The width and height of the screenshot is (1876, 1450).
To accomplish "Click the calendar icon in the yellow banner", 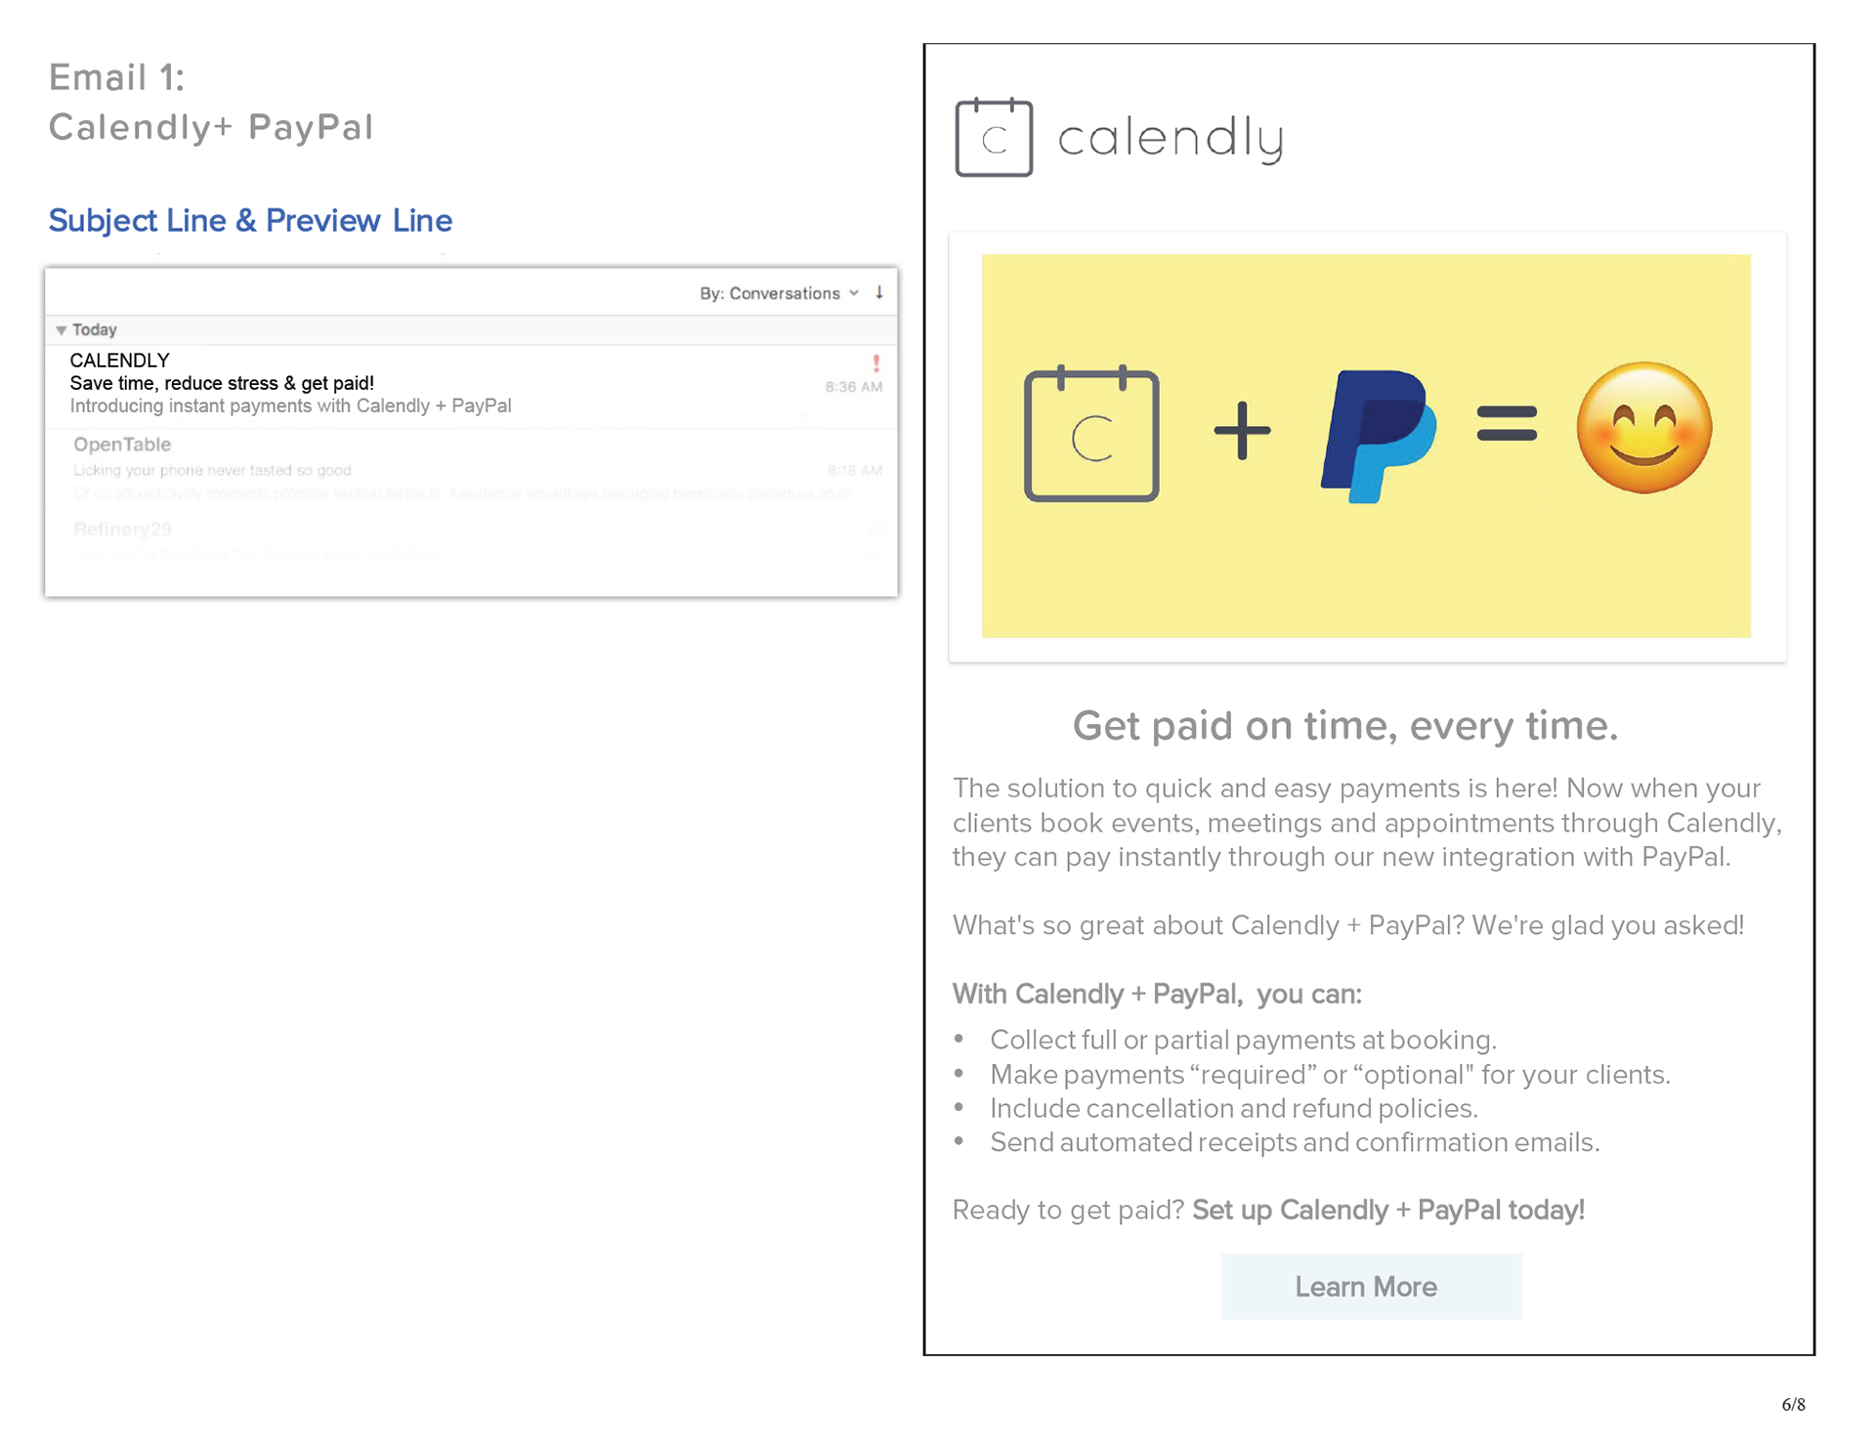I will [1091, 434].
